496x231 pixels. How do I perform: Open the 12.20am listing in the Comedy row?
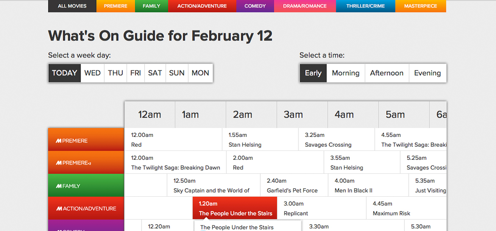pyautogui.click(x=167, y=225)
